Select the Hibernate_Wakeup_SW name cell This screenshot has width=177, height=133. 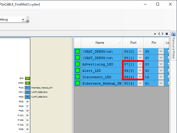(102, 83)
